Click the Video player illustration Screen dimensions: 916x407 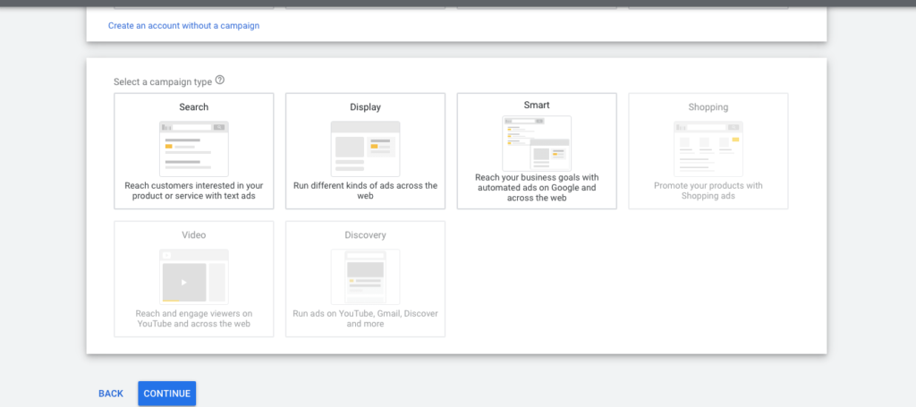[x=194, y=276]
